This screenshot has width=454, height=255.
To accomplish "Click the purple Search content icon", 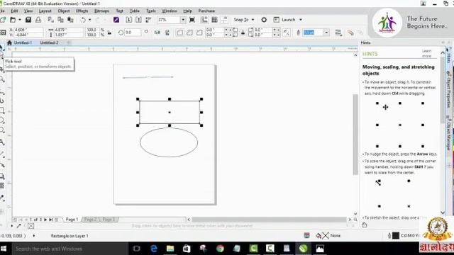I will [x=116, y=20].
